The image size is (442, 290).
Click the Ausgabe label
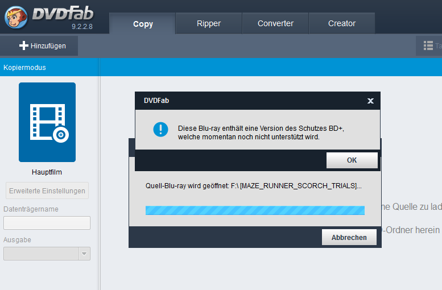tap(17, 240)
